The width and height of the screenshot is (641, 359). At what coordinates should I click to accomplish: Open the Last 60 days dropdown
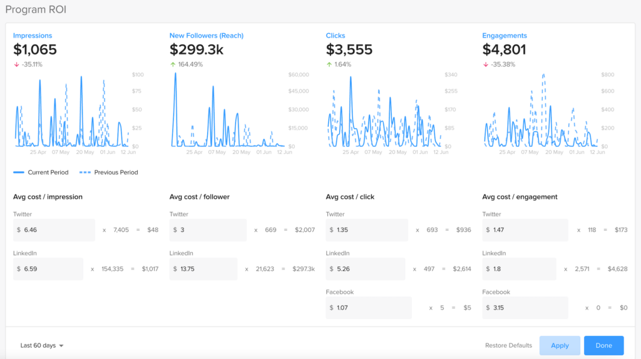[42, 345]
